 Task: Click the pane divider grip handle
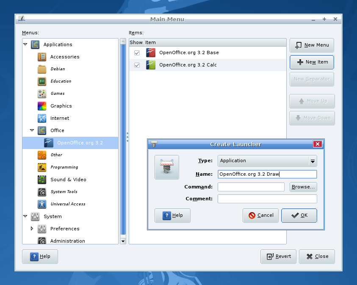(x=127, y=137)
